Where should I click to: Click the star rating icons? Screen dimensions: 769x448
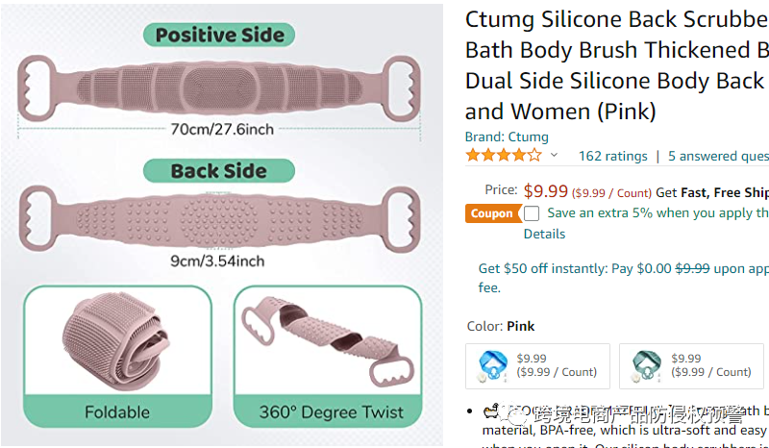(503, 155)
